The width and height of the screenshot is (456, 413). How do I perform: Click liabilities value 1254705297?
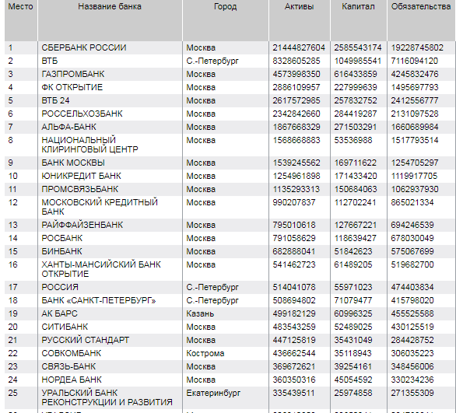(x=415, y=163)
